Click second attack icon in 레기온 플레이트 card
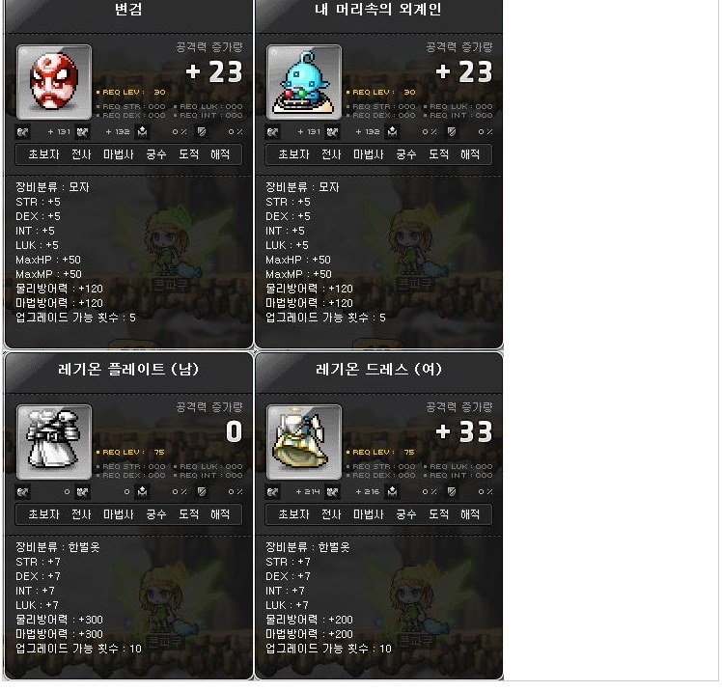 tap(82, 492)
